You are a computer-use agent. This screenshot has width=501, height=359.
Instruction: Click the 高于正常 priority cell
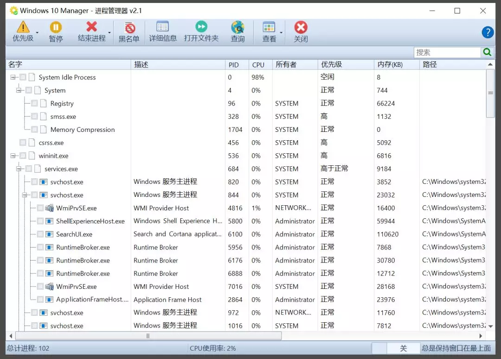pyautogui.click(x=334, y=168)
